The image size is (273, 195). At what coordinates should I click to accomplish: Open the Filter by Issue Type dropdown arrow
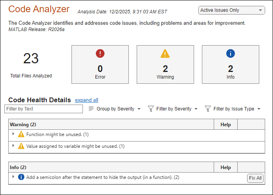(259, 109)
